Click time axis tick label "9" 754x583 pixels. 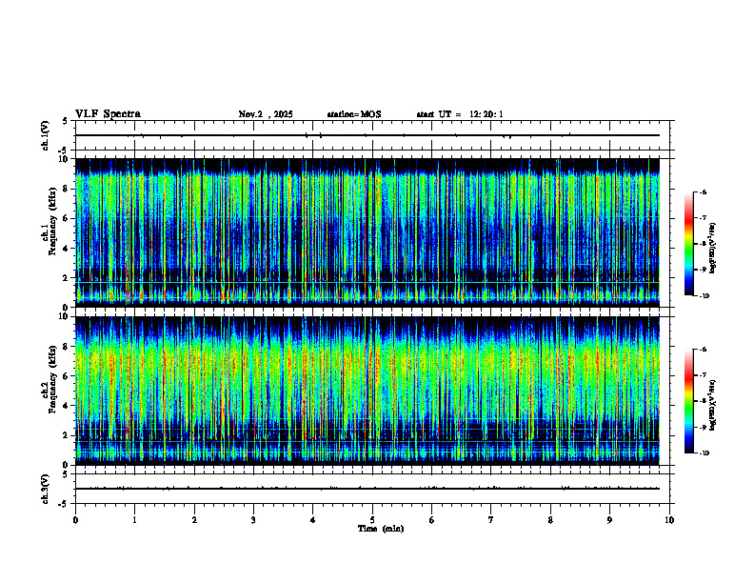(x=609, y=520)
